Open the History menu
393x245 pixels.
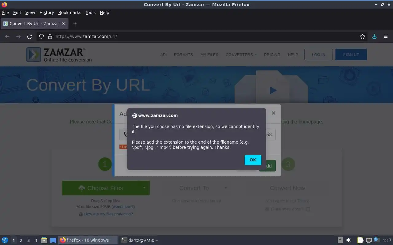(47, 13)
